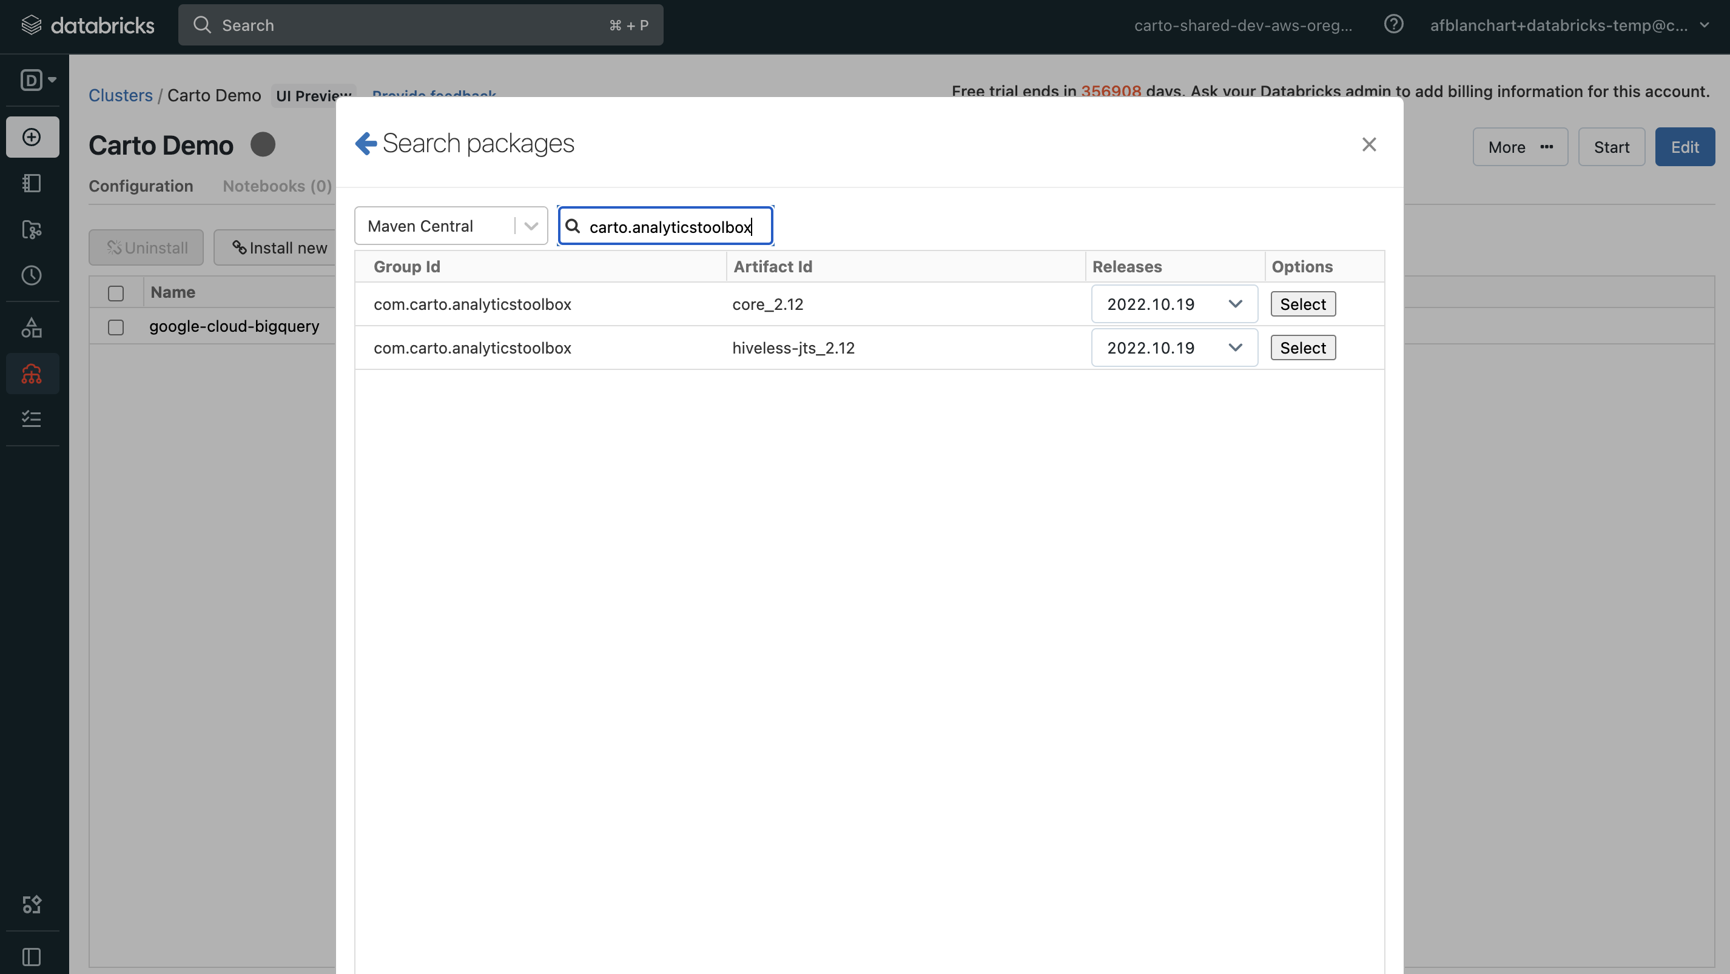Toggle the select-all checkbox in Name header
Viewport: 1730px width, 974px height.
point(115,293)
